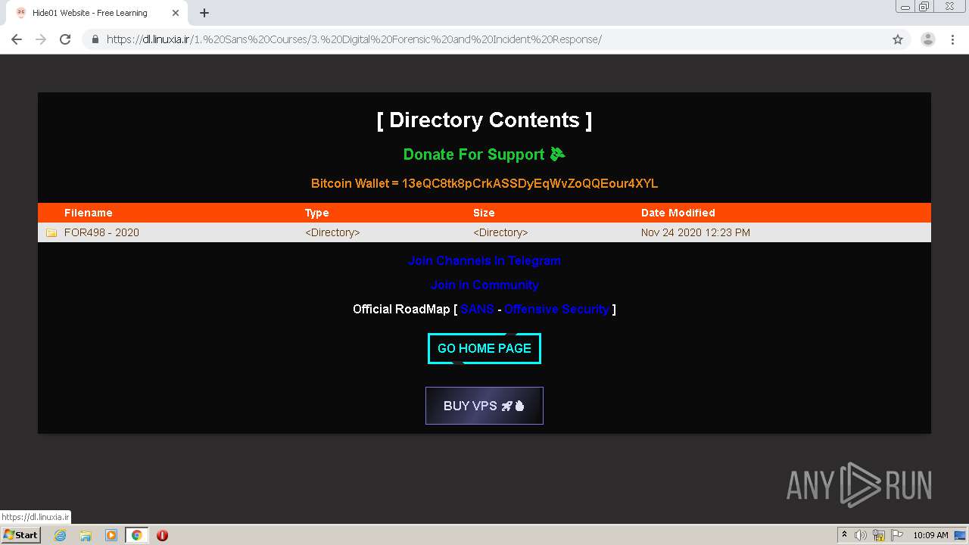Bookmark this page with the star icon

pos(898,39)
